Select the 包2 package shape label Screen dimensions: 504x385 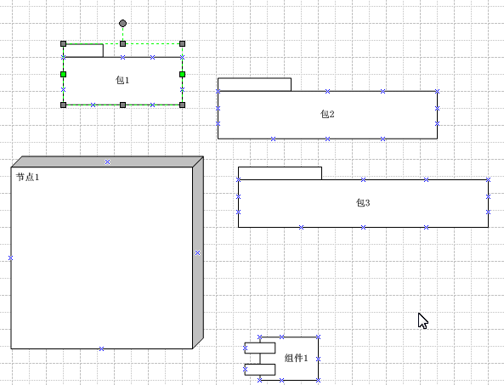tap(327, 114)
